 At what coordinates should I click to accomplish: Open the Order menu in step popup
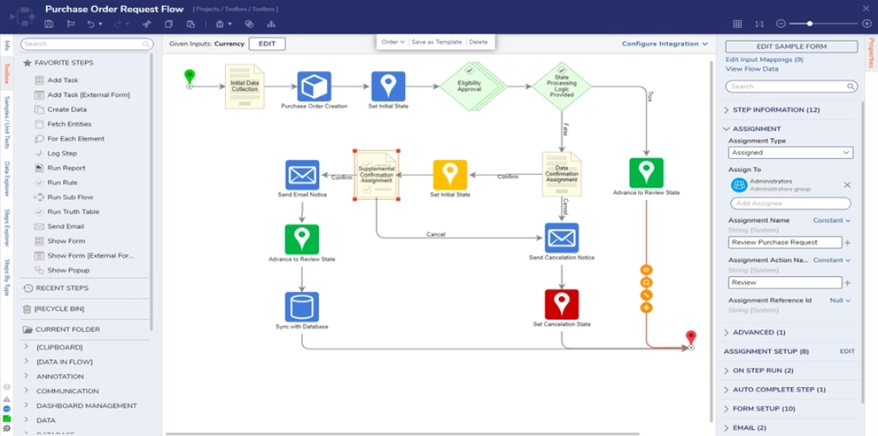[393, 42]
